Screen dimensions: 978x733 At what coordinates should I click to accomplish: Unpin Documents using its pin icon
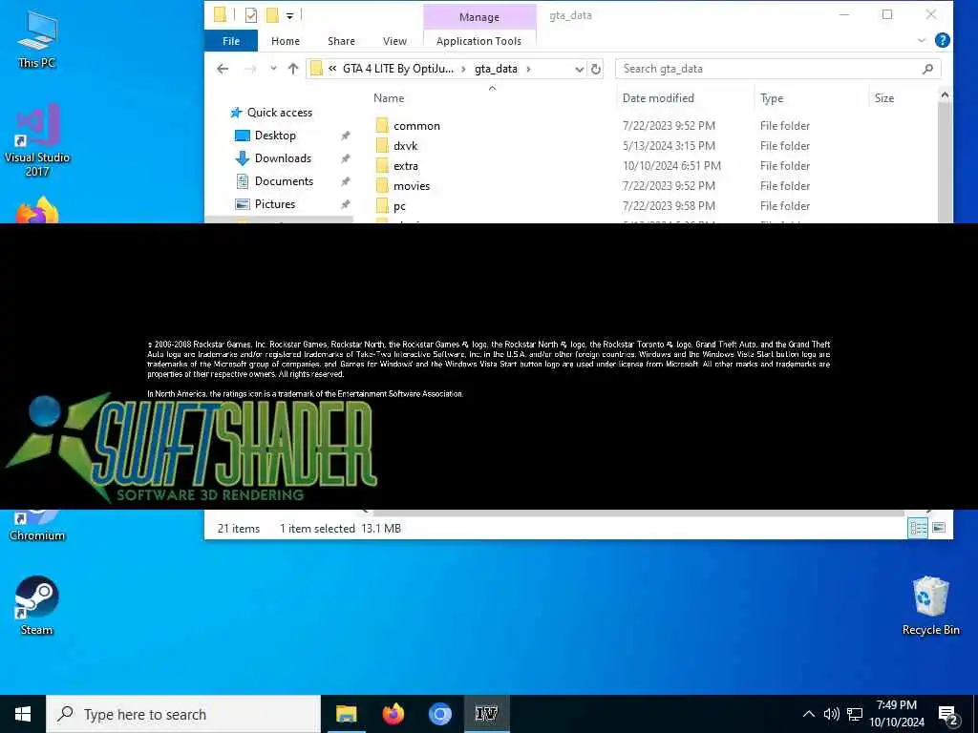(345, 181)
